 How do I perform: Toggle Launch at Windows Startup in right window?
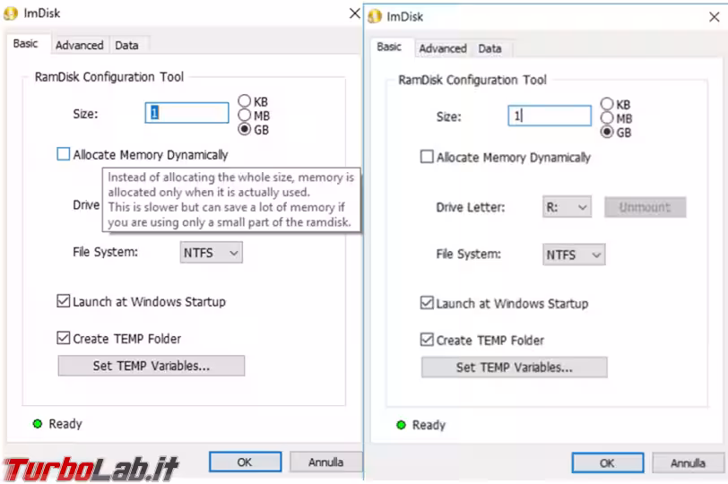427,303
